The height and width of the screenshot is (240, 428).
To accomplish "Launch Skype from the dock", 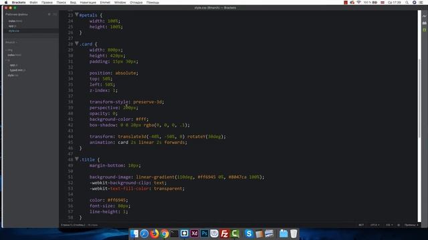I will tap(249, 233).
